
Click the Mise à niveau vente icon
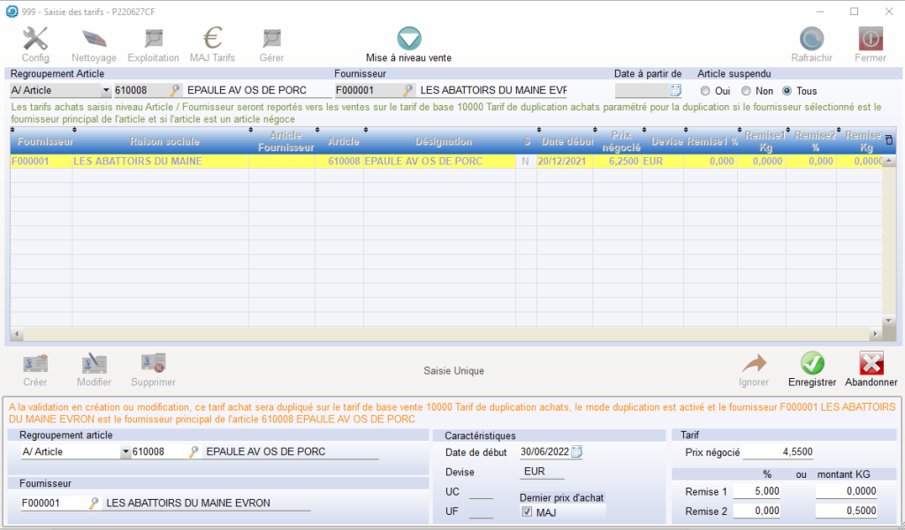pyautogui.click(x=408, y=40)
